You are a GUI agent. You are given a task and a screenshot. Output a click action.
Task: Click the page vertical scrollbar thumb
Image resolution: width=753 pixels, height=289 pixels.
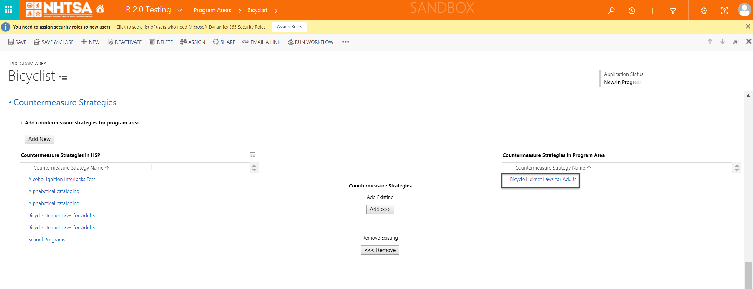(x=749, y=275)
